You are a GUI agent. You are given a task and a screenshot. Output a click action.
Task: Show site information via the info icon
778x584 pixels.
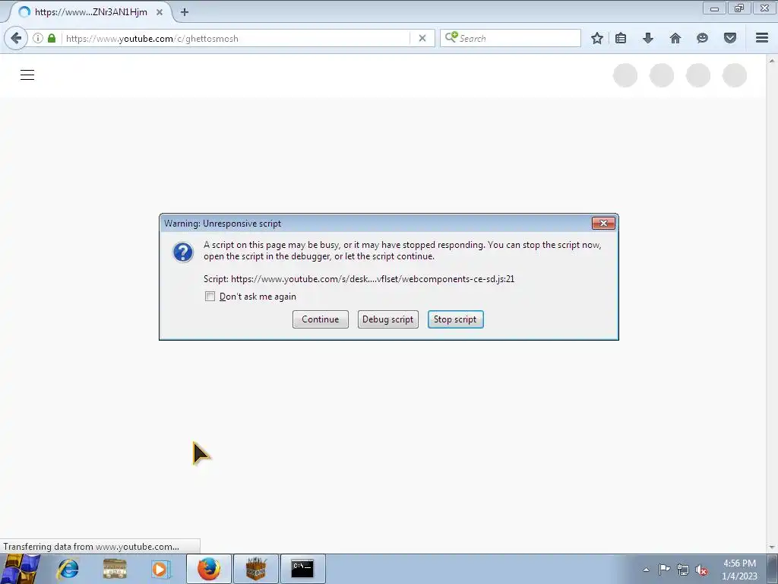click(x=38, y=38)
